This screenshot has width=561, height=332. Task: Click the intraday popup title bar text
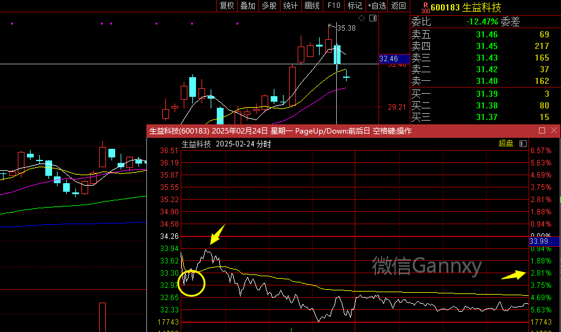[280, 131]
